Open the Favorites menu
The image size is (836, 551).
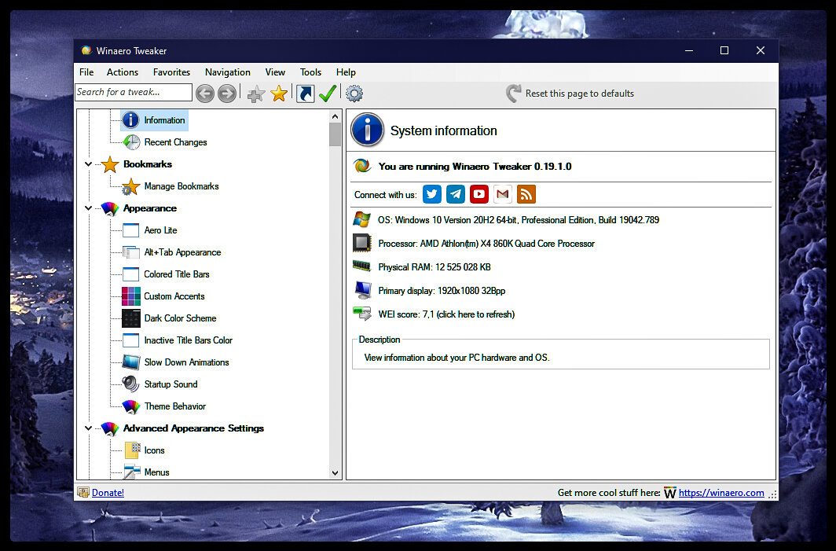(171, 72)
